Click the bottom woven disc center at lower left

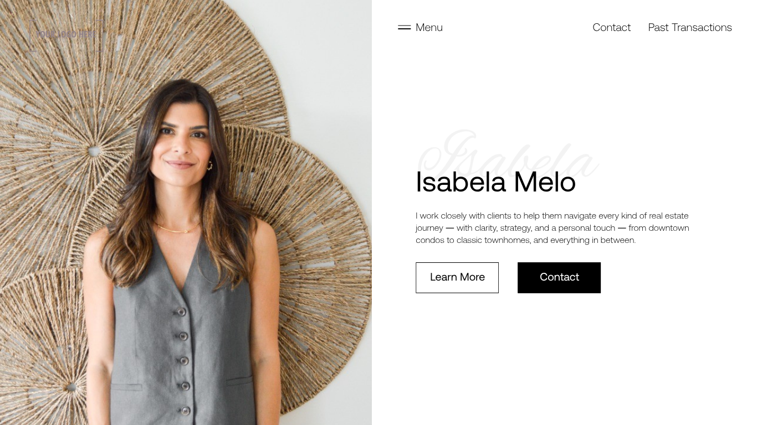71,387
